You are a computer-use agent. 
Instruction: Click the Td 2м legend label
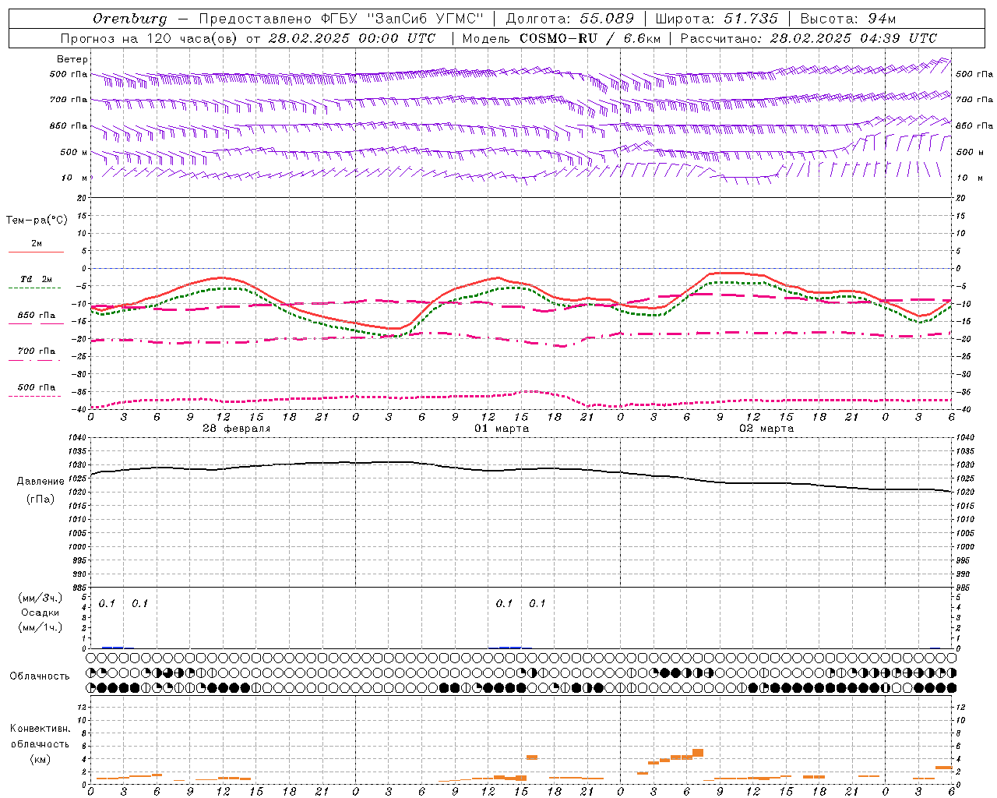pyautogui.click(x=37, y=279)
